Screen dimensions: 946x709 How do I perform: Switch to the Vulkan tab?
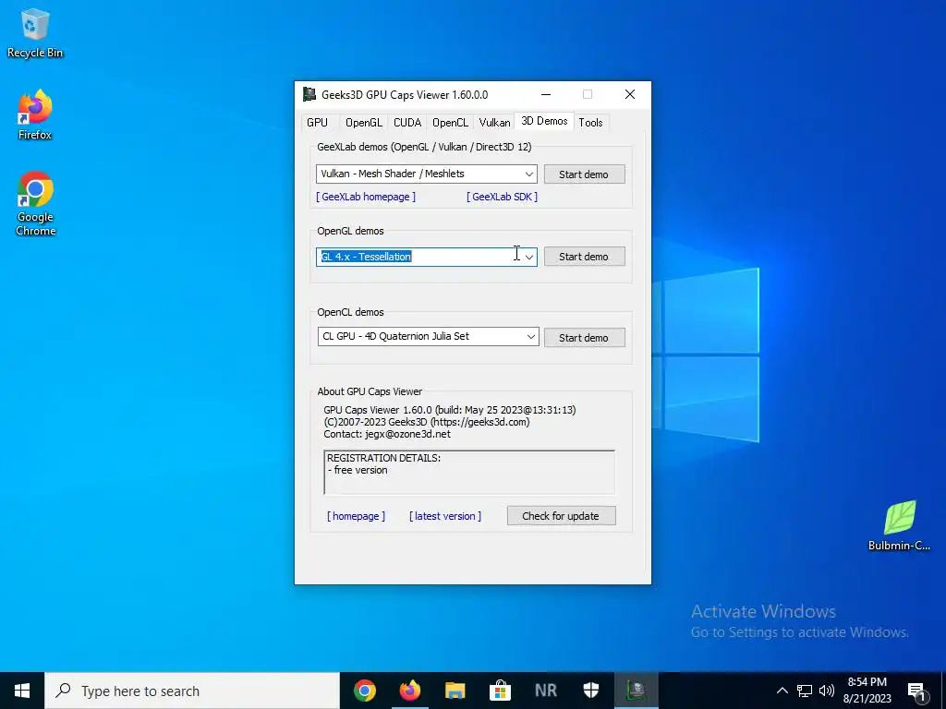pos(494,123)
